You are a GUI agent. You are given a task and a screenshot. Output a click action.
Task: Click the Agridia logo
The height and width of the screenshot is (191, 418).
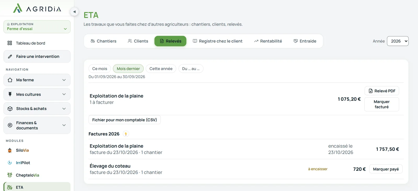[37, 8]
